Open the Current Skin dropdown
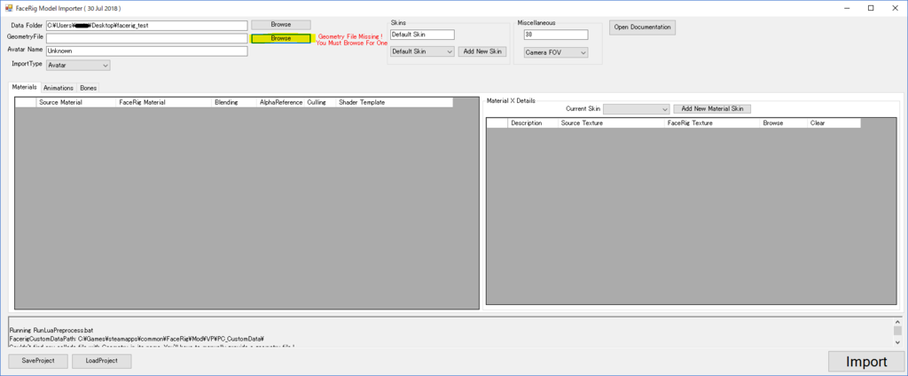This screenshot has height=376, width=908. pos(637,109)
